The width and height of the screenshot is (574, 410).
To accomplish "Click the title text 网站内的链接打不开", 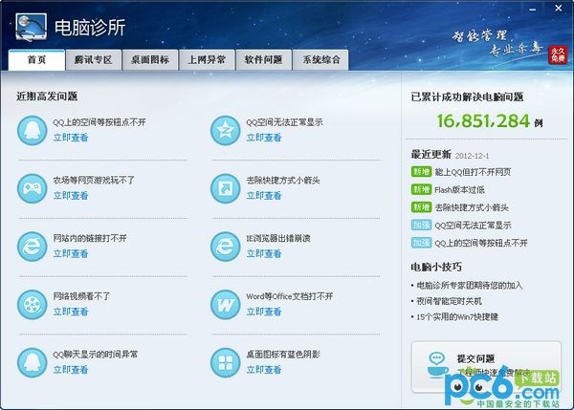I will (x=90, y=238).
